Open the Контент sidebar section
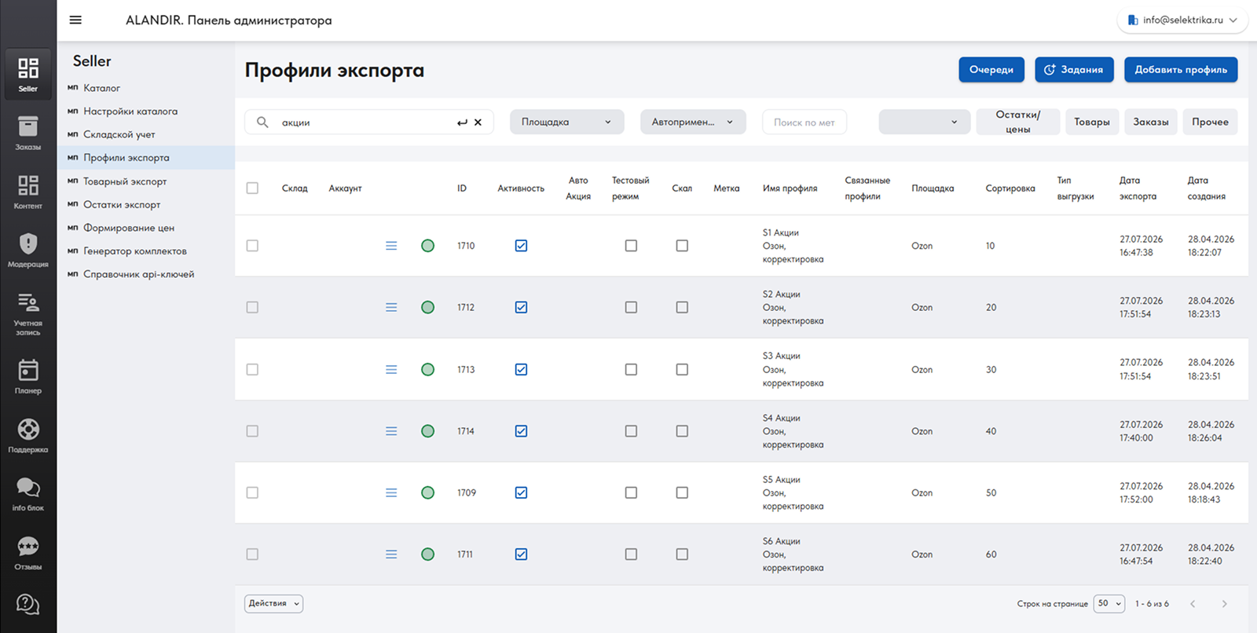1257x633 pixels. click(x=28, y=192)
